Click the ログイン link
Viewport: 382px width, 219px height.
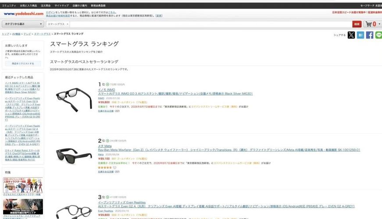click(50, 12)
